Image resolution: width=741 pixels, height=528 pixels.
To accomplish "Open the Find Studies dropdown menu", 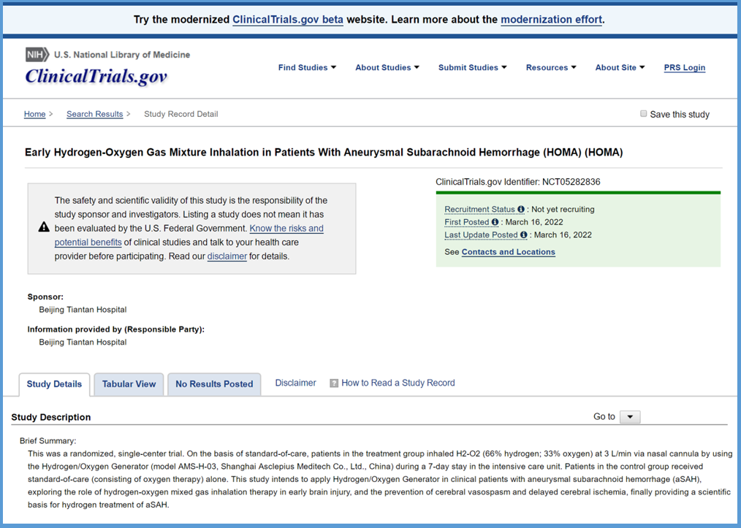I will [307, 68].
